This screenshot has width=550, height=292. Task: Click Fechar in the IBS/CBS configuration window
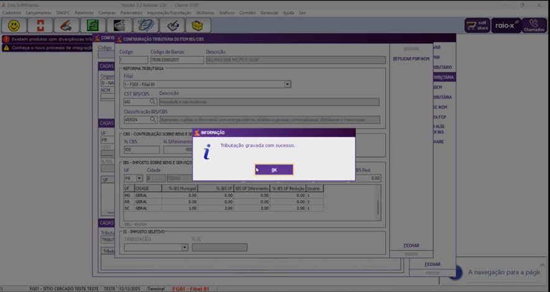pyautogui.click(x=411, y=246)
